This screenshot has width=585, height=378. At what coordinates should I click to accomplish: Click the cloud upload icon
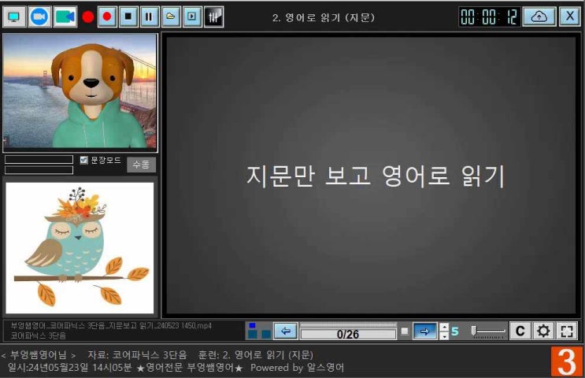(539, 16)
